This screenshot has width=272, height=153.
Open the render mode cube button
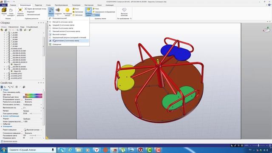pyautogui.click(x=4, y=11)
